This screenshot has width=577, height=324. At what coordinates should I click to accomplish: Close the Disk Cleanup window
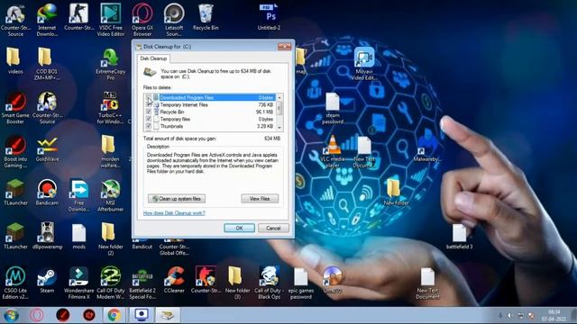(285, 46)
